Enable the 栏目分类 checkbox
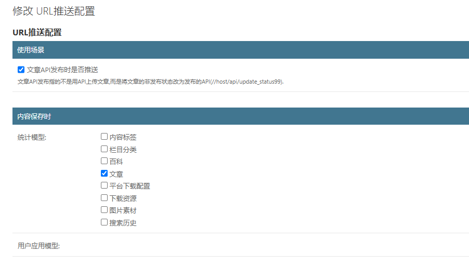 click(x=105, y=149)
